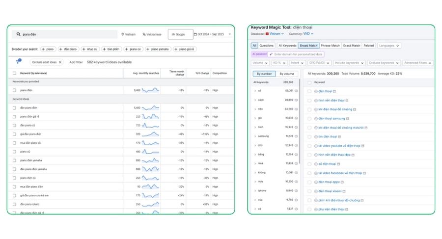Check the box beside 'điện thoại samsung'
This screenshot has height=239, width=442.
click(309, 118)
